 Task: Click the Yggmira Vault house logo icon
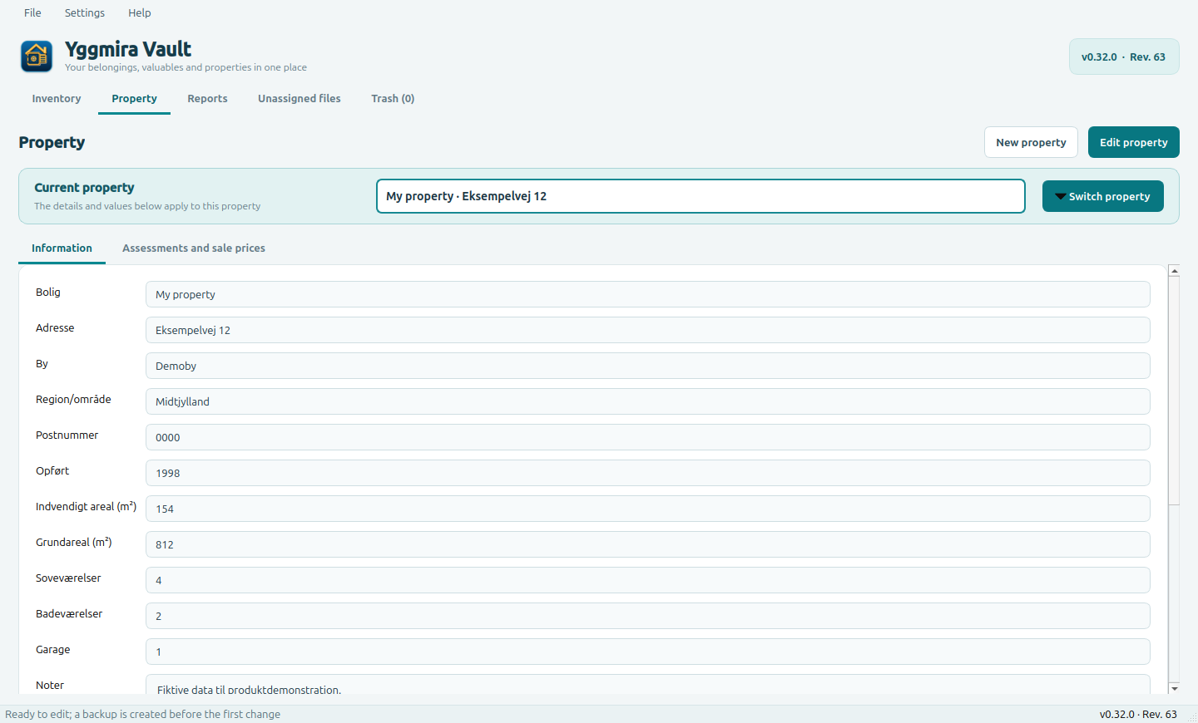37,57
